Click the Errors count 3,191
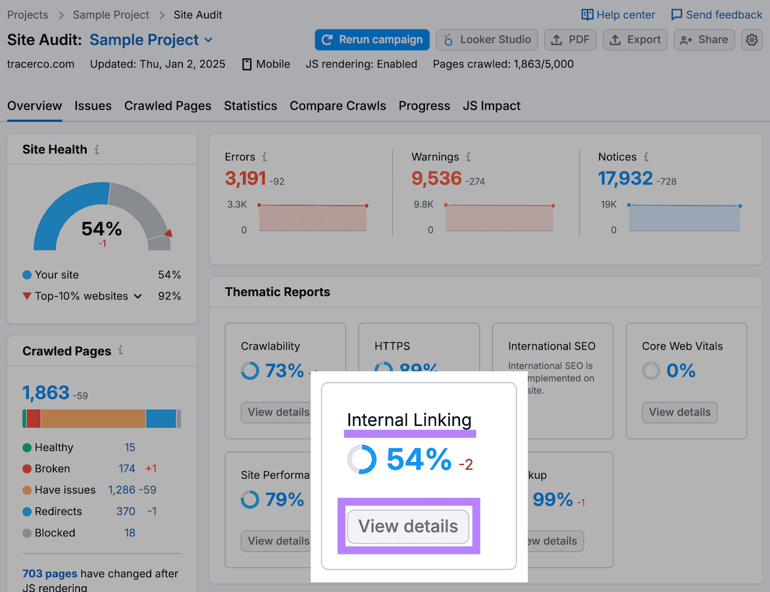Viewport: 770px width, 592px height. tap(245, 179)
